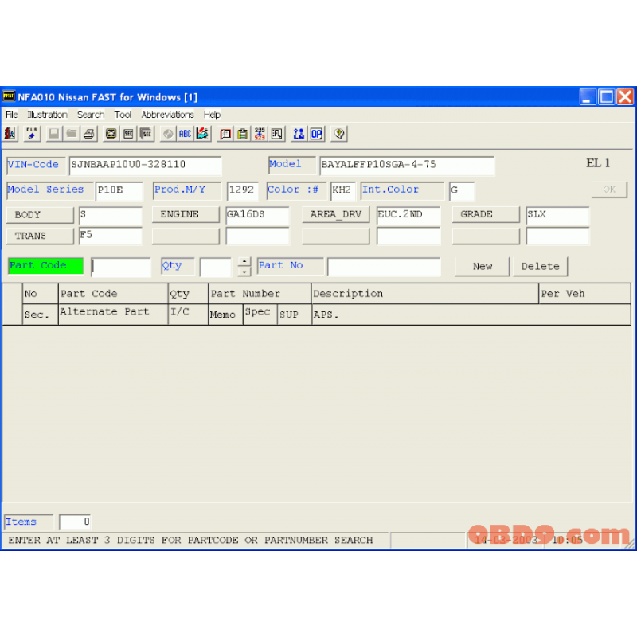Click the yellow clipboard icon
637x637 pixels.
(x=243, y=134)
